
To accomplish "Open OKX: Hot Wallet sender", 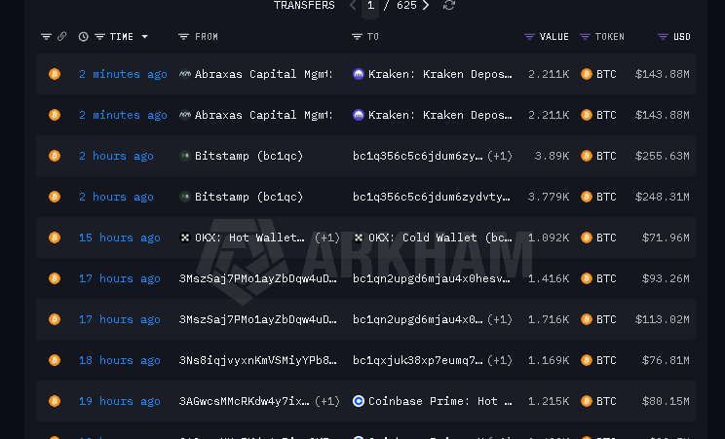I will tap(249, 238).
